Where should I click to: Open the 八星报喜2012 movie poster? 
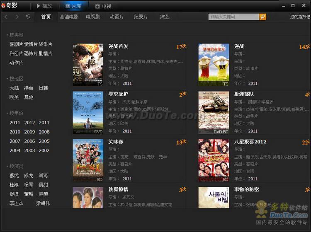coord(214,160)
